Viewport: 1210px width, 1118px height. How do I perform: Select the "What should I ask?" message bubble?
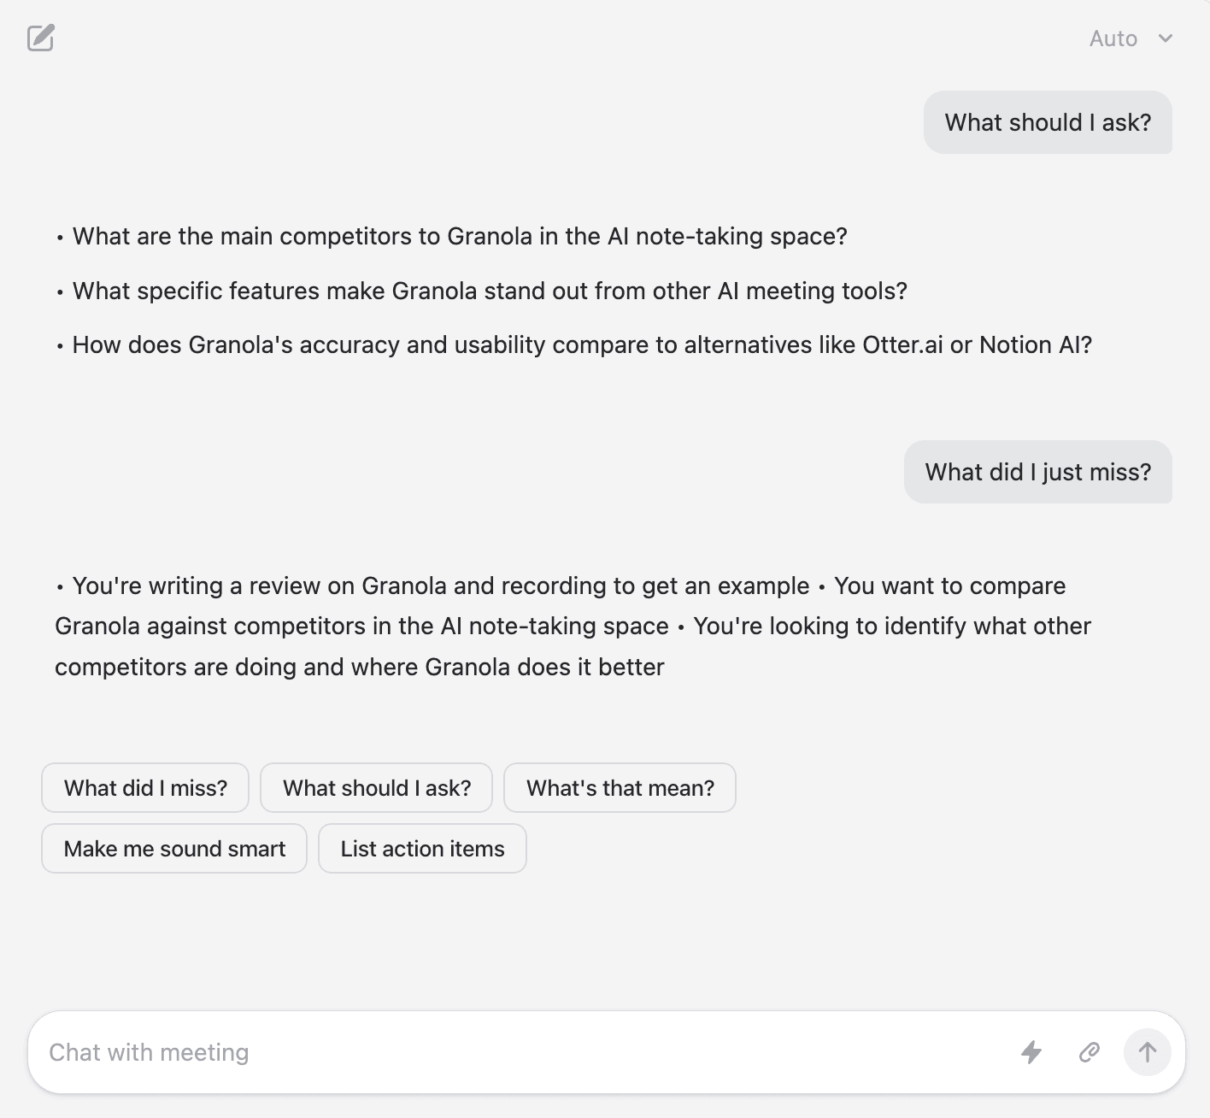click(1048, 122)
